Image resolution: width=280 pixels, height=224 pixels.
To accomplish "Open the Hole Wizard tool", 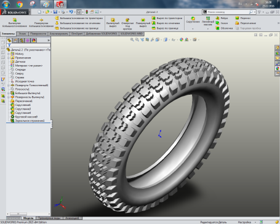I will click(x=127, y=20).
